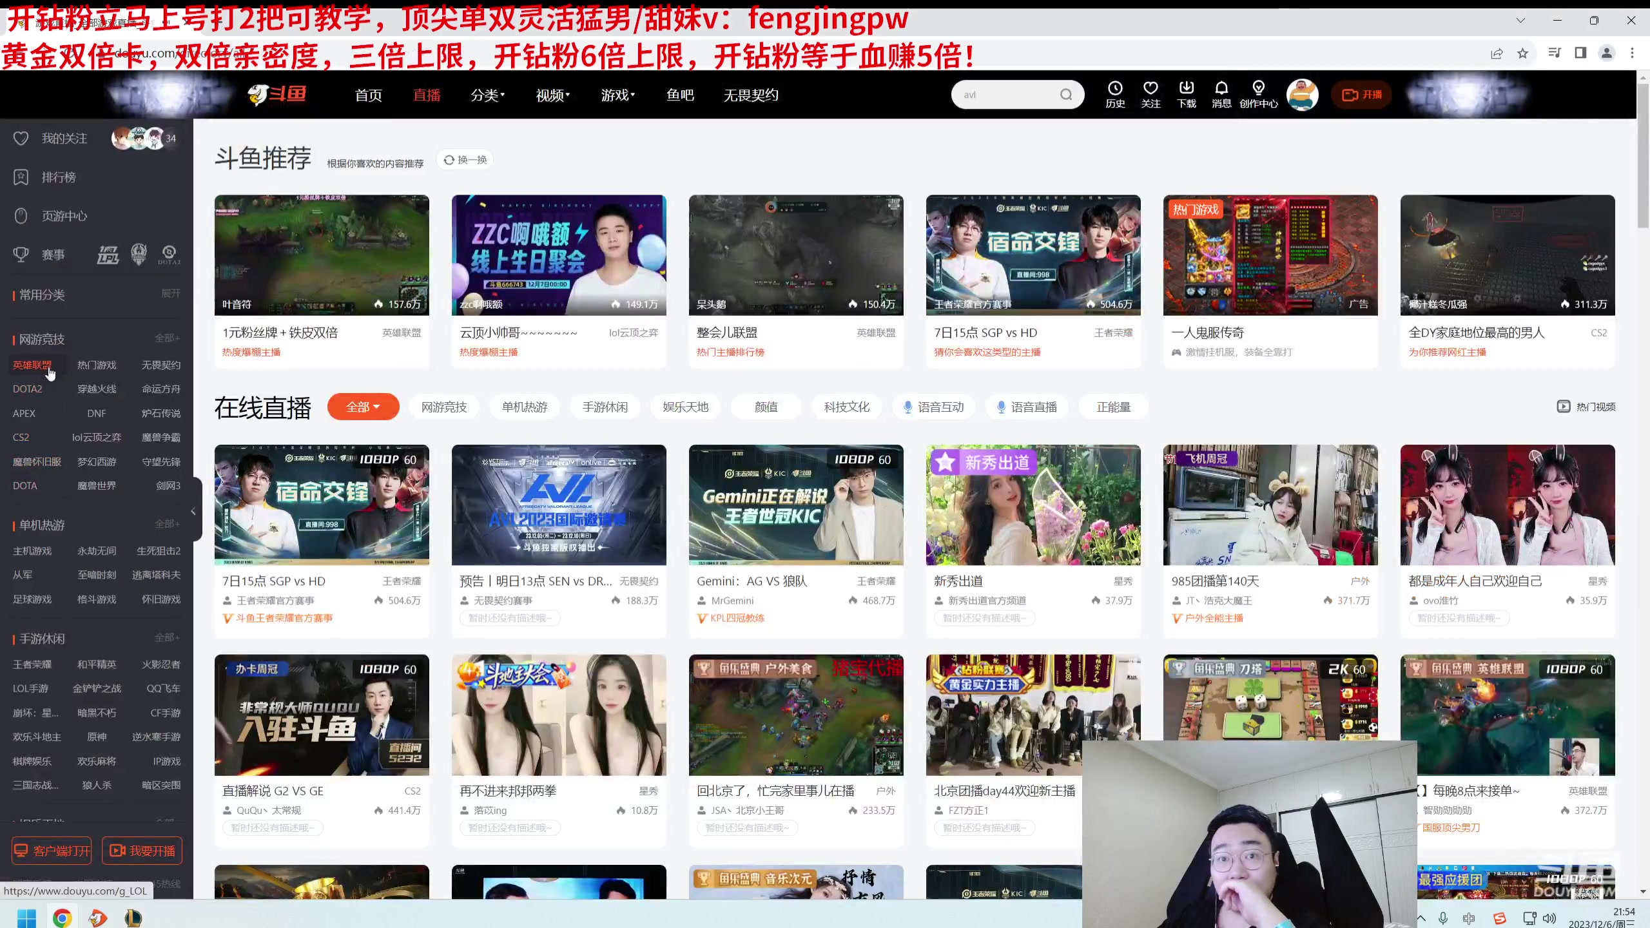This screenshot has width=1650, height=928.
Task: Click the 客户端打开 button
Action: click(52, 851)
